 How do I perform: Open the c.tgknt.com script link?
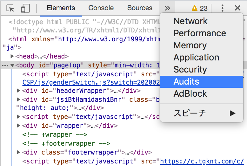tap(202, 161)
